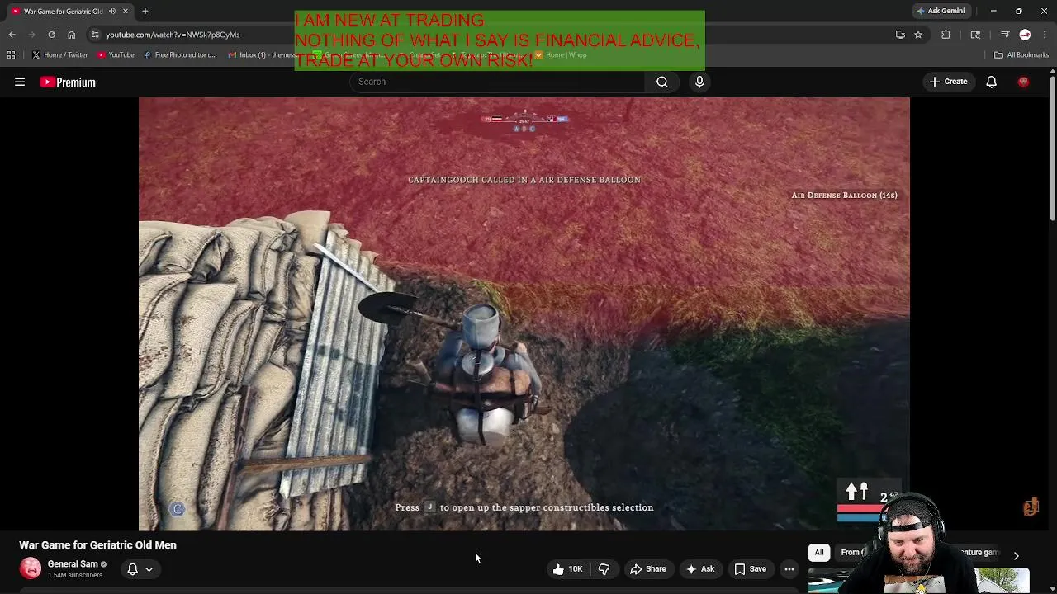The width and height of the screenshot is (1057, 594).
Task: Reload the page
Action: pyautogui.click(x=51, y=35)
